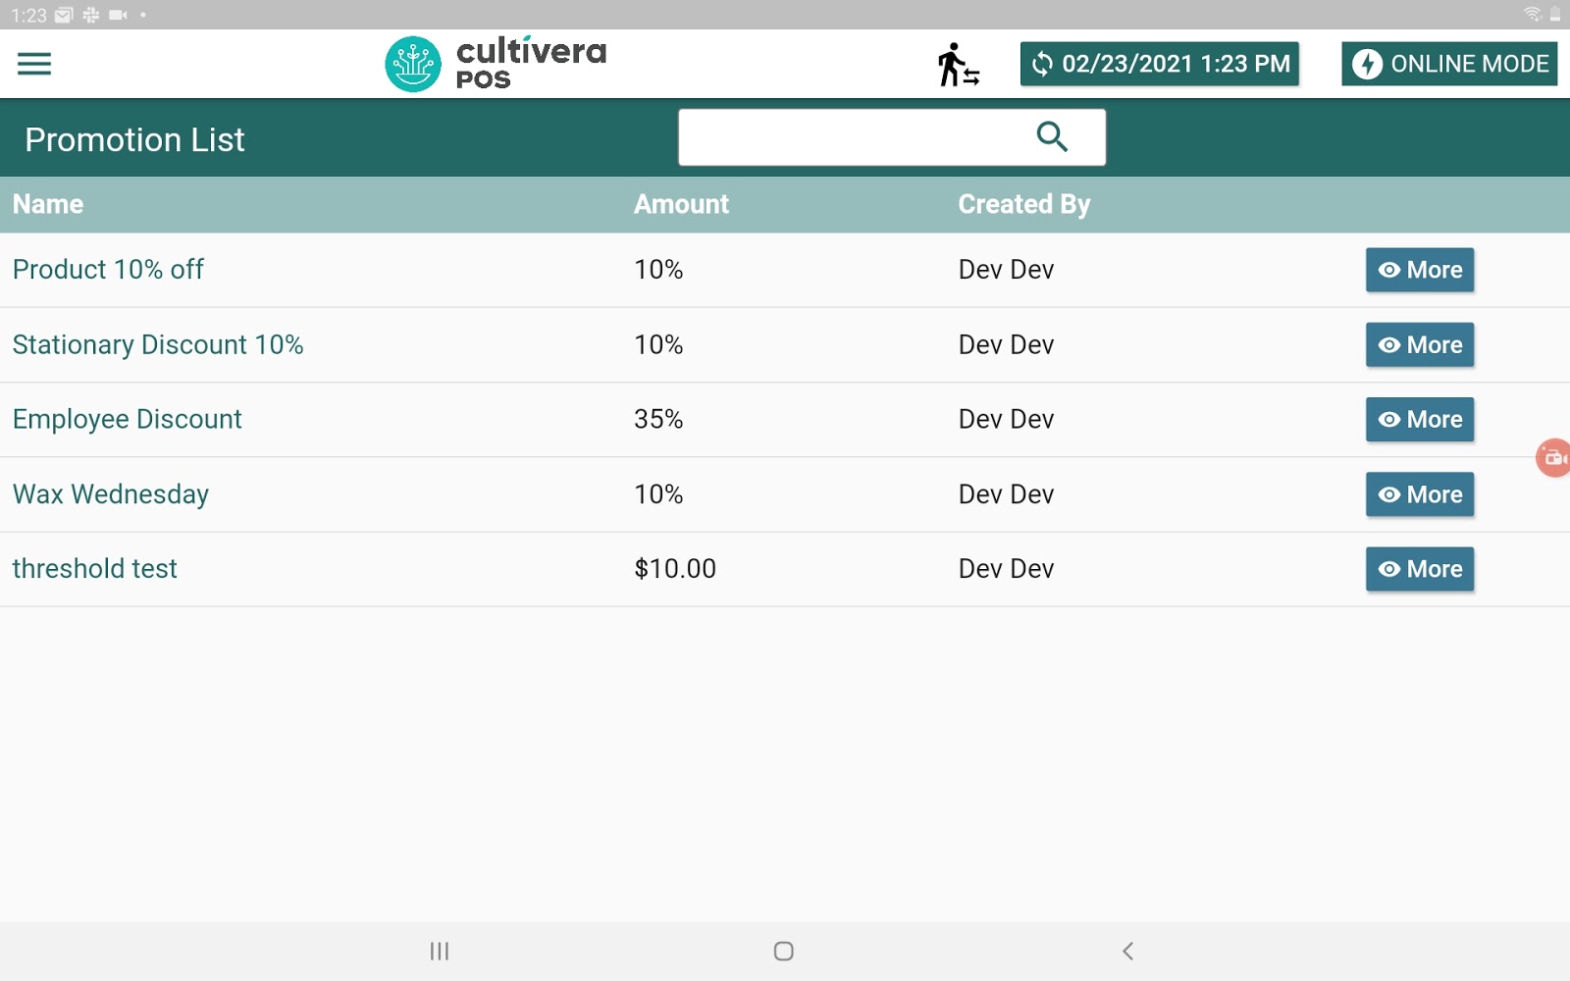Tap the Android recent apps button
Viewport: 1570px width, 981px height.
click(x=440, y=951)
